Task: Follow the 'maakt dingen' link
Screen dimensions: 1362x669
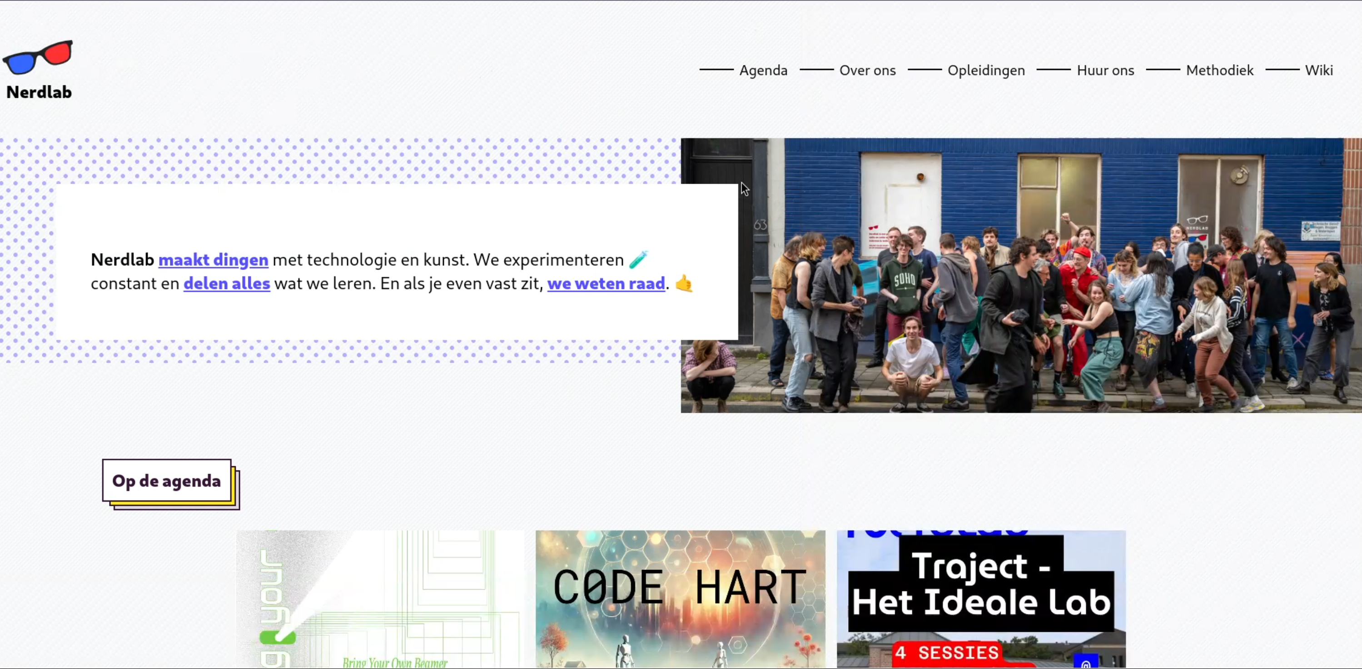Action: 213,260
